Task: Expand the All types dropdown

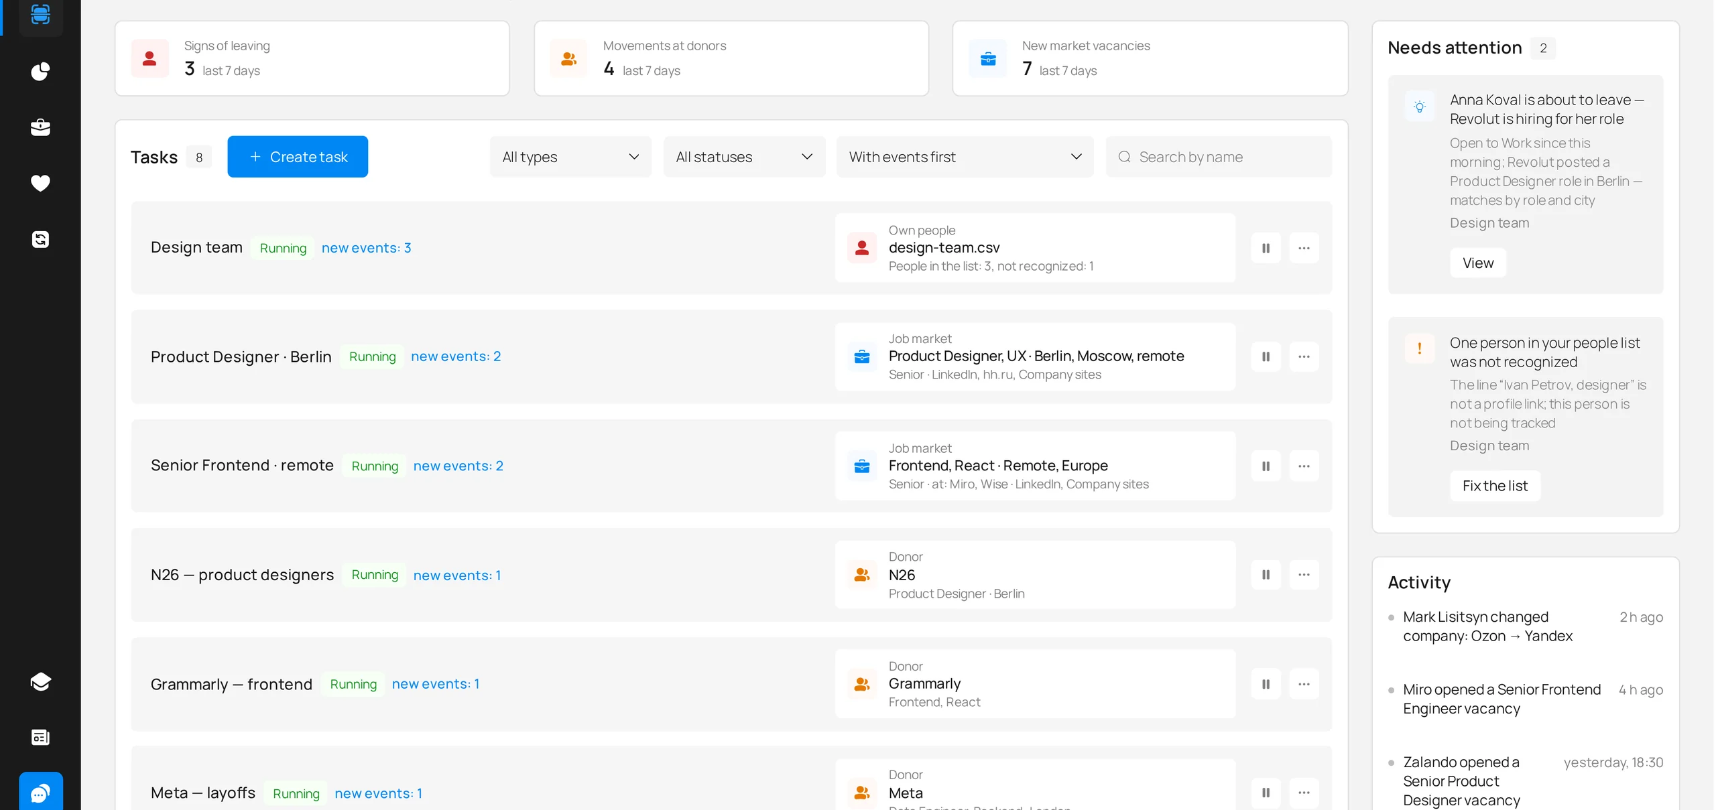Action: coord(570,157)
